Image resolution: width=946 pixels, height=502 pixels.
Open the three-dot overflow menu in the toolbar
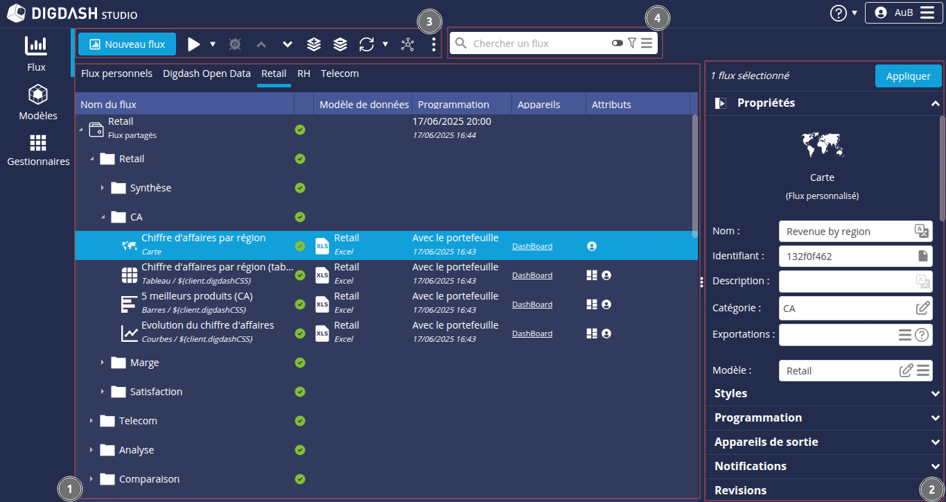point(434,44)
